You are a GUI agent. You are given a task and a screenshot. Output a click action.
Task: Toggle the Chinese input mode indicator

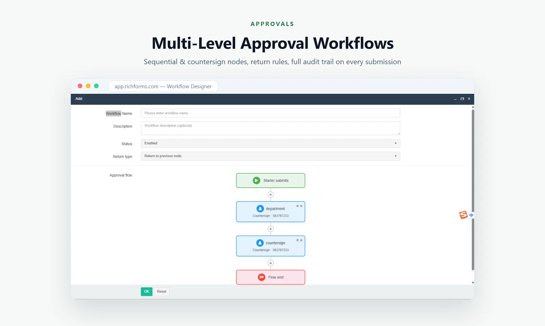pos(471,215)
